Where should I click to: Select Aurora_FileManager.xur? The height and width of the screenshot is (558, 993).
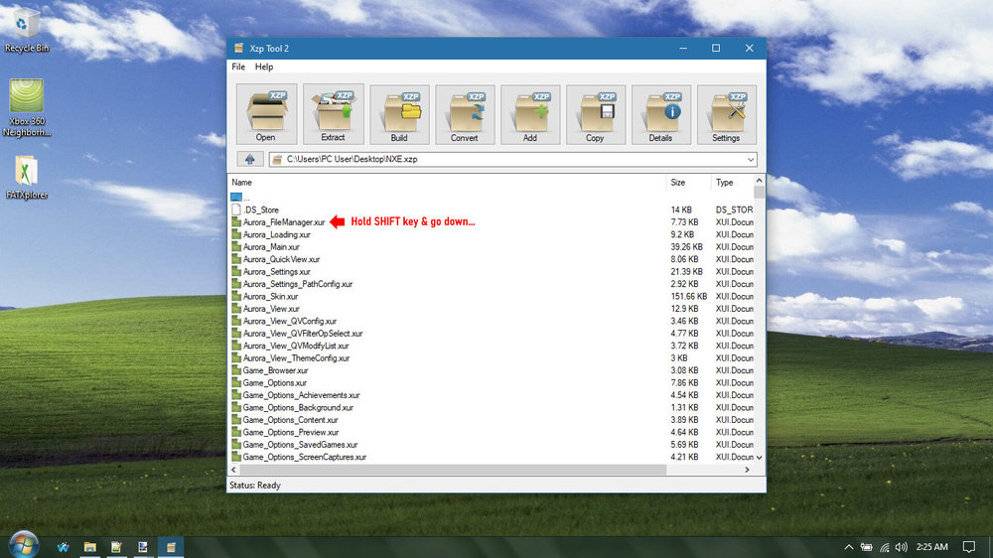coord(284,222)
